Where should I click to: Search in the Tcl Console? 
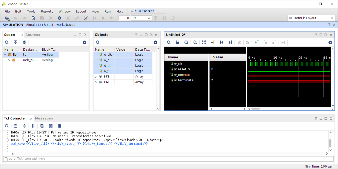7,126
